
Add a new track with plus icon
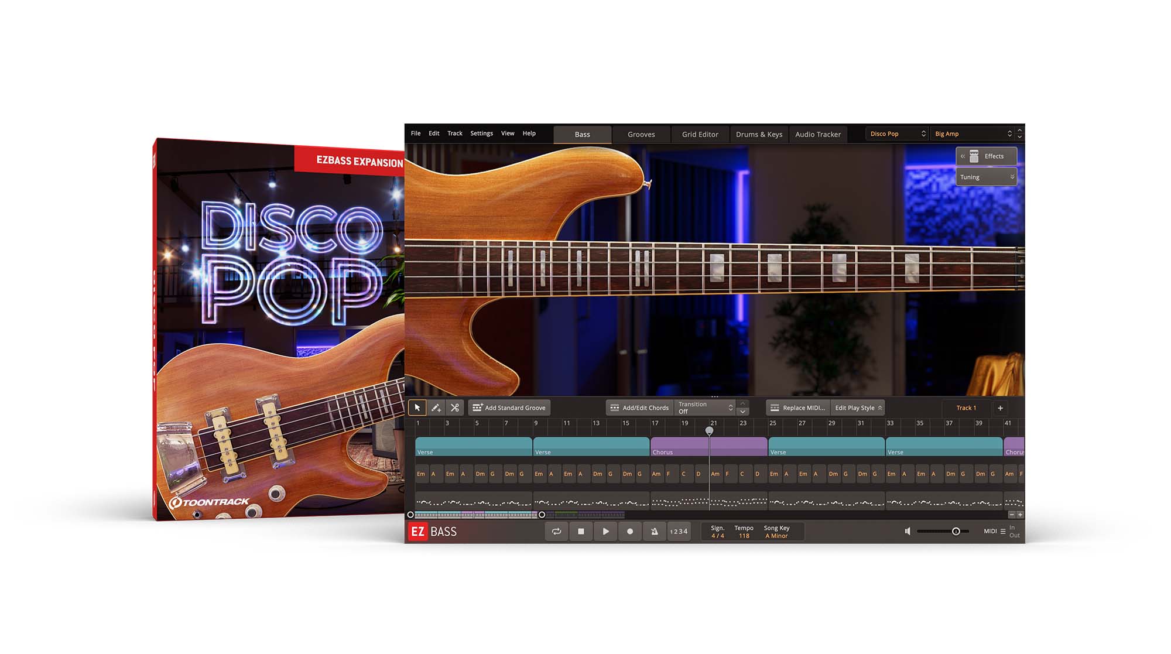coord(1000,408)
